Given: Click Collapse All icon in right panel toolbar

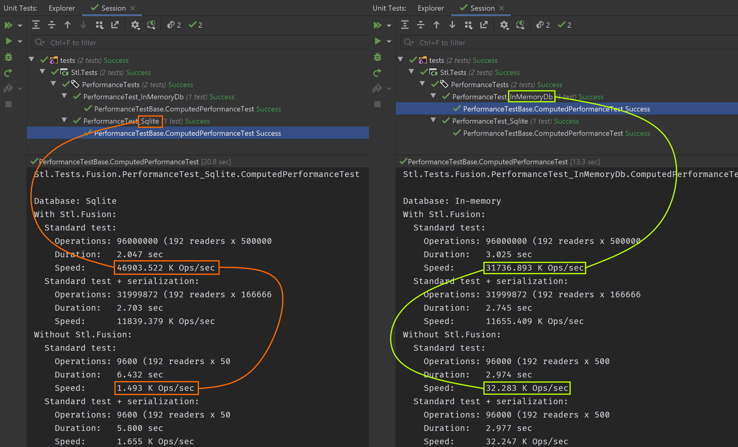Looking at the screenshot, I should click(x=421, y=25).
